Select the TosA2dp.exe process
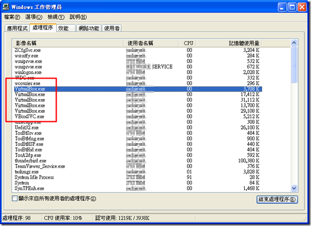This screenshot has height=226, width=311. 137,155
